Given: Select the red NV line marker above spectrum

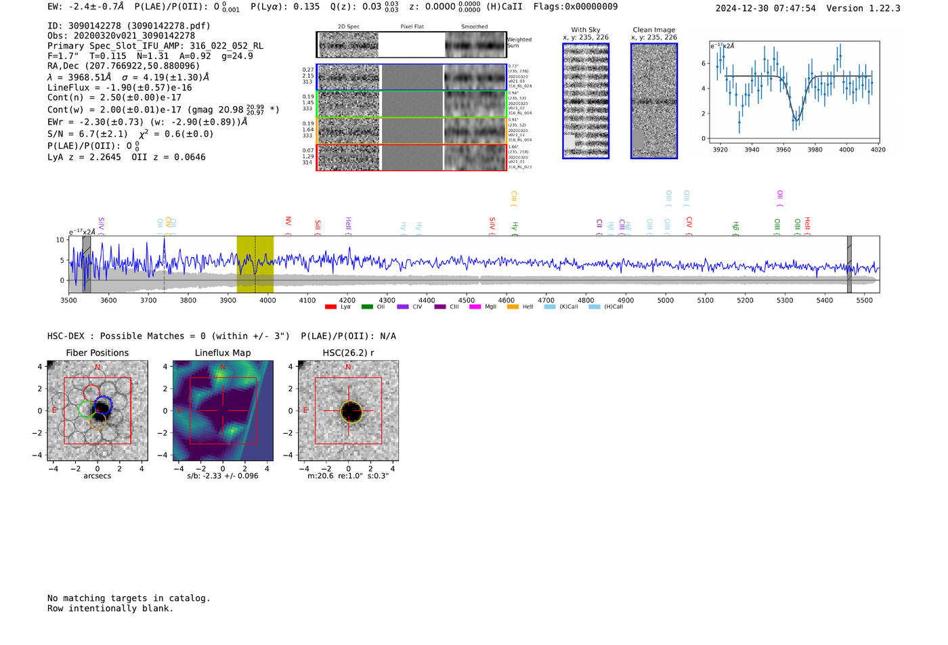Looking at the screenshot, I should point(288,223).
